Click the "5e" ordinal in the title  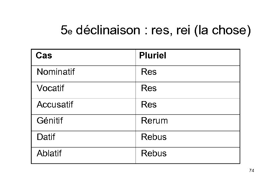click(67, 31)
